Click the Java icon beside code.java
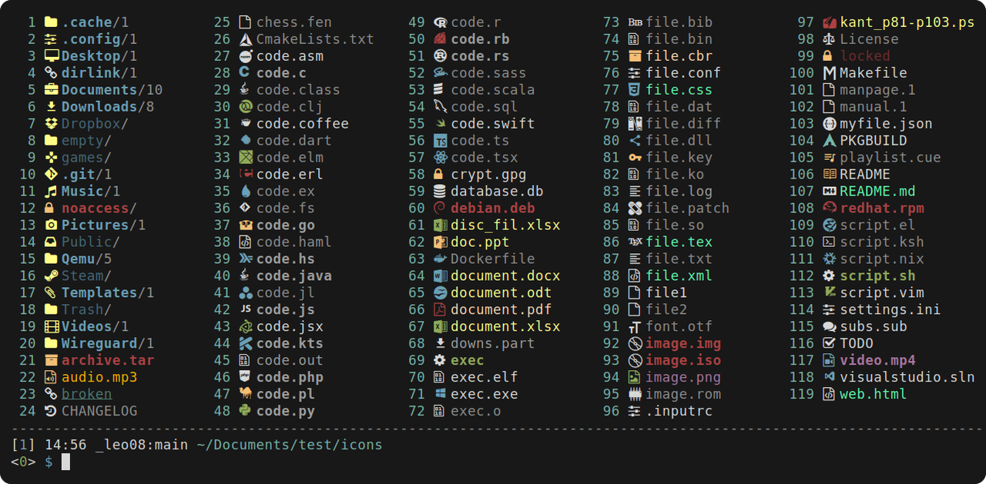This screenshot has height=484, width=986. click(x=245, y=276)
